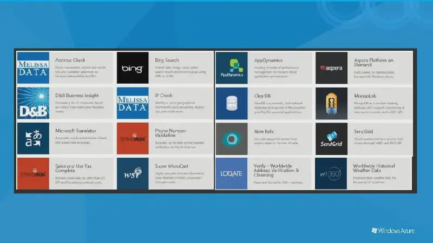
Task: Click the wt360 logo tile
Action: pos(331,173)
